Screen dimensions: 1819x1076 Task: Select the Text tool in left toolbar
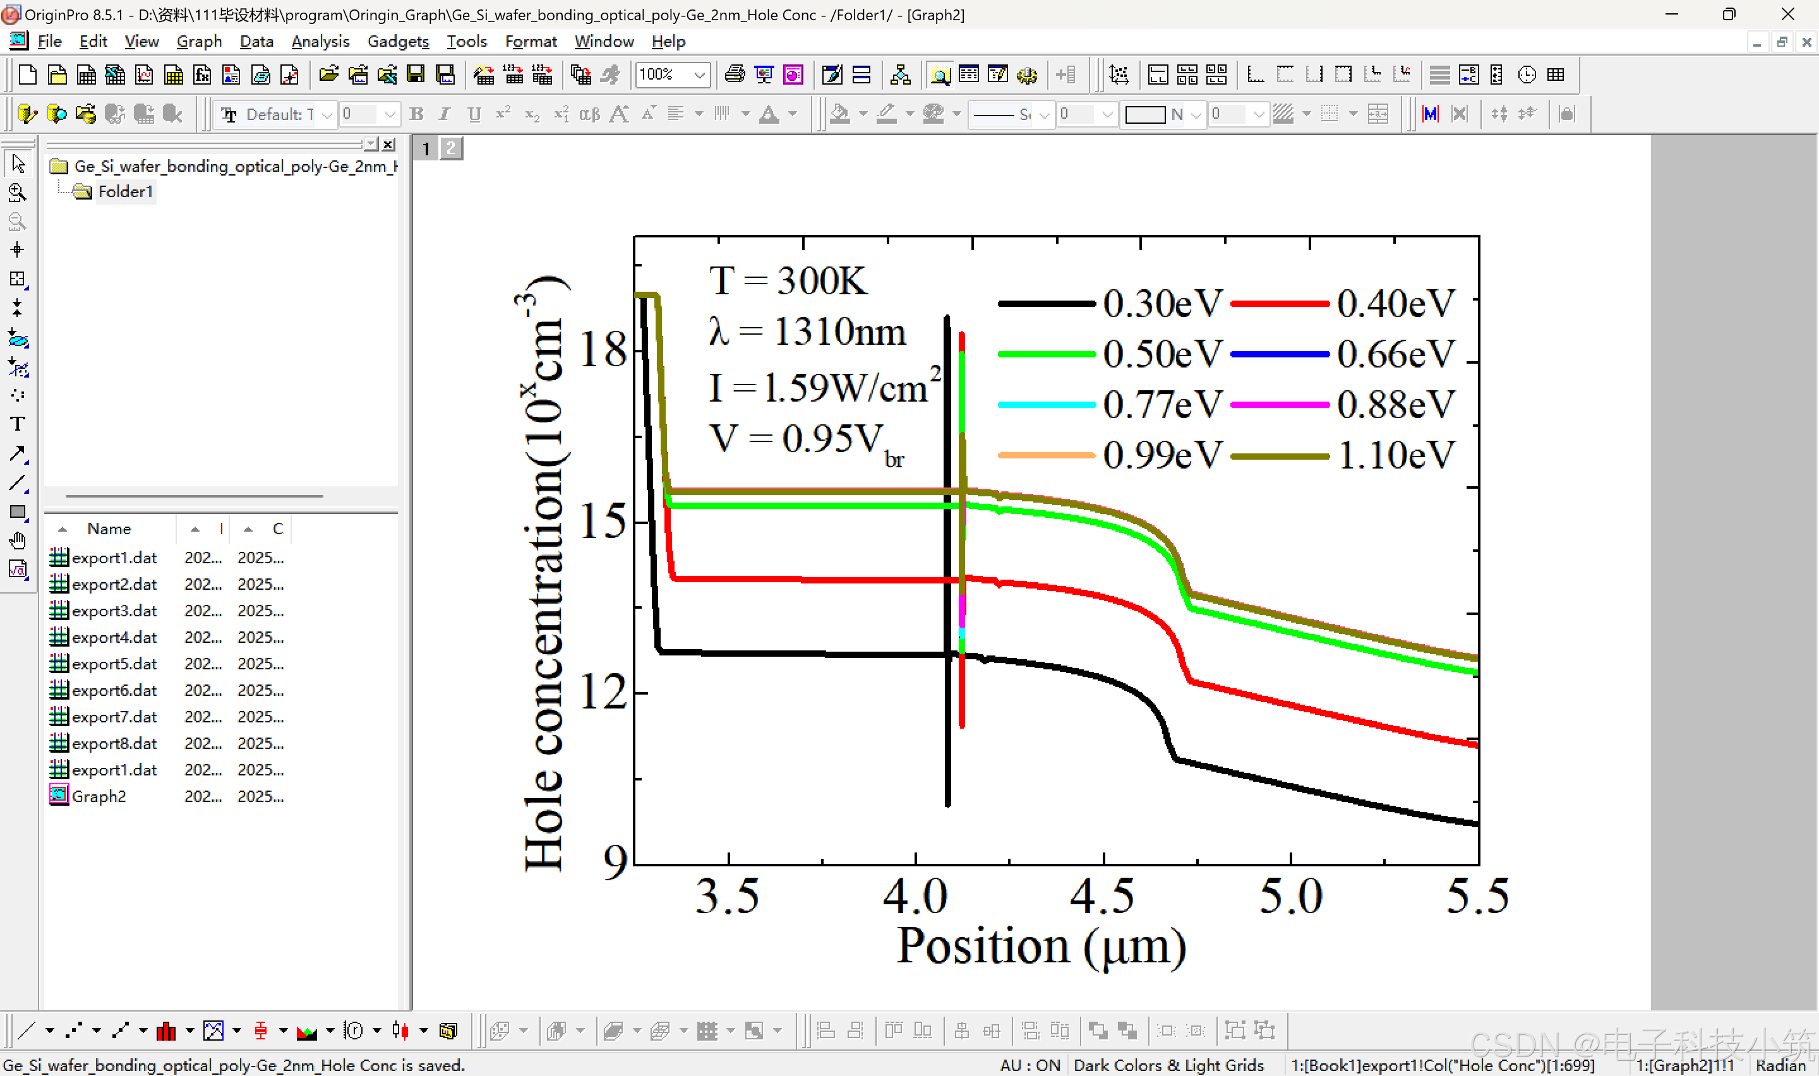(18, 424)
